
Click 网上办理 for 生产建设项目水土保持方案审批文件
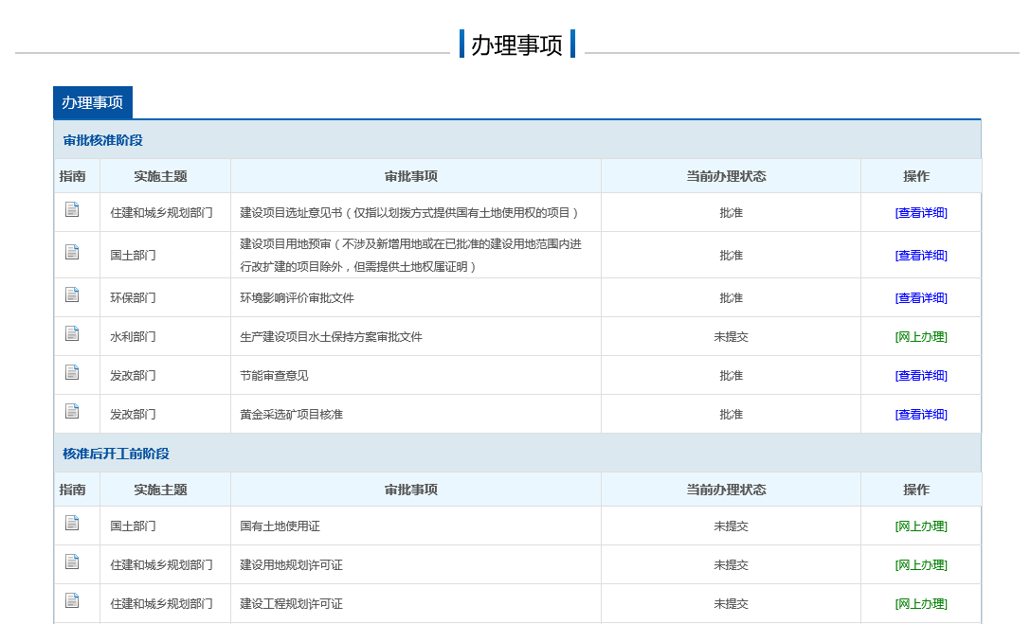point(920,337)
